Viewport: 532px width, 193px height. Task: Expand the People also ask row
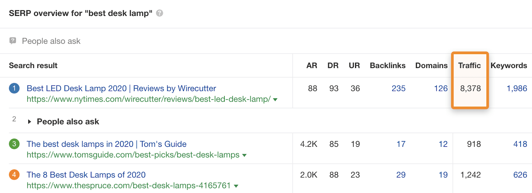(x=30, y=121)
